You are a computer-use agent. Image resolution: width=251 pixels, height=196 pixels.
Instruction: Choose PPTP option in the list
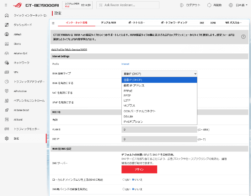(x=159, y=96)
